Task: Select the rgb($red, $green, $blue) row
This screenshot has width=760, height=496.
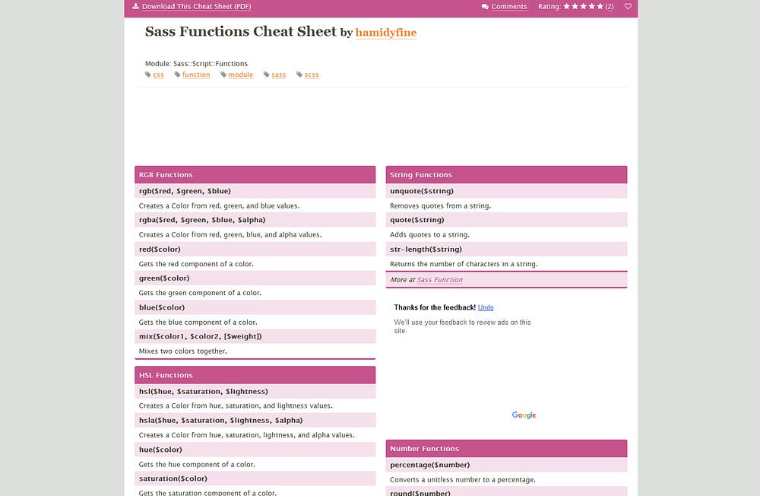Action: pyautogui.click(x=255, y=191)
